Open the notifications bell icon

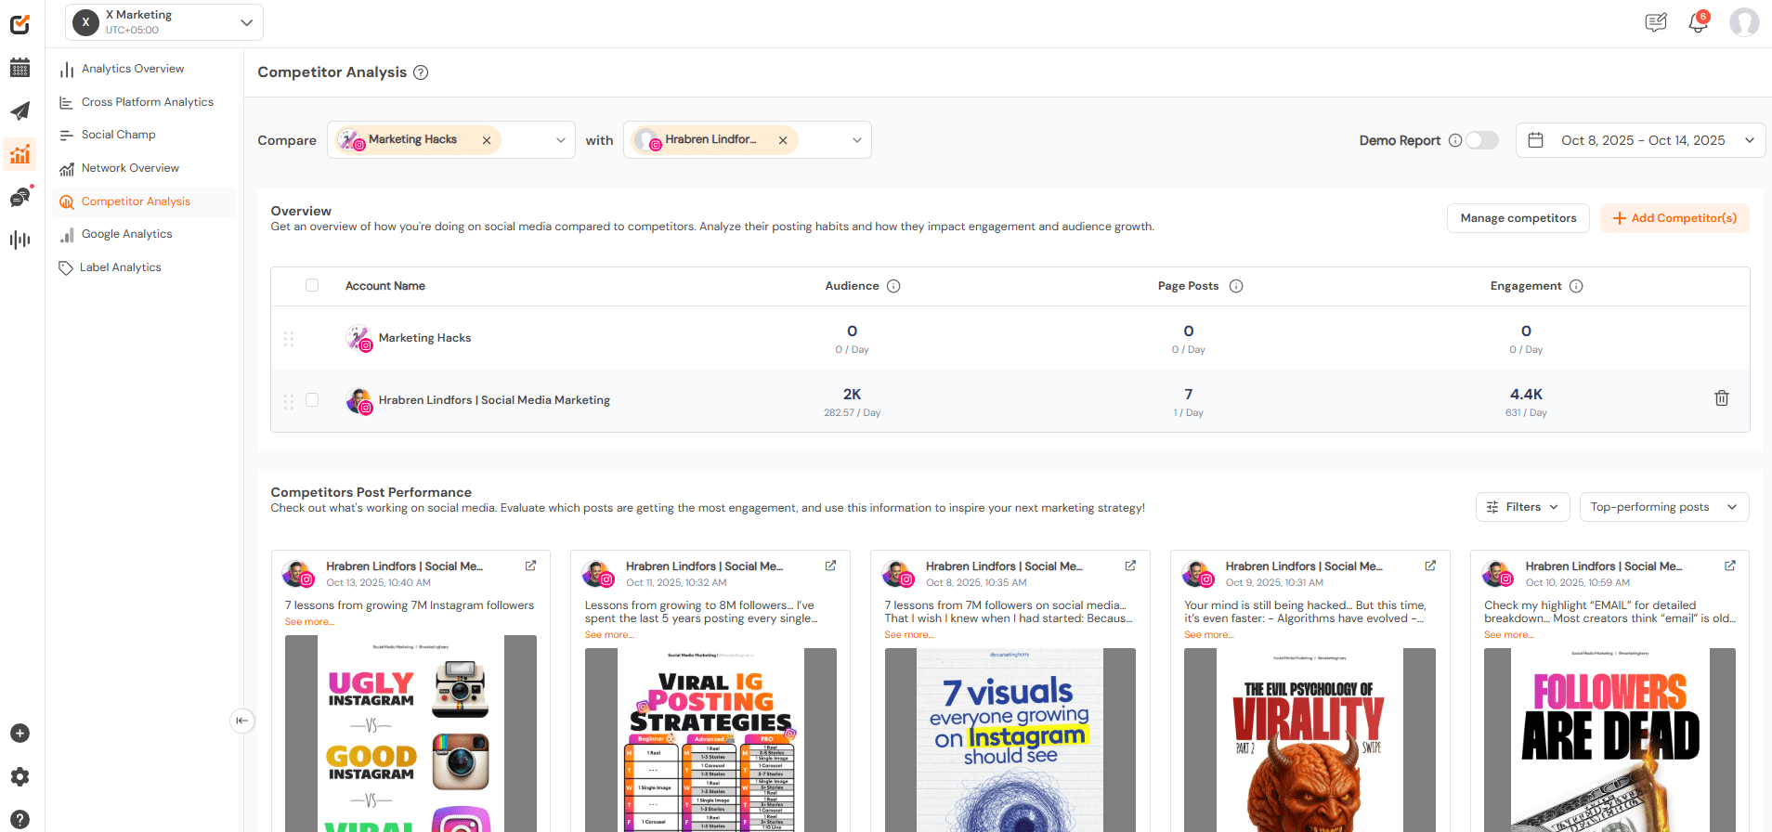click(1699, 22)
